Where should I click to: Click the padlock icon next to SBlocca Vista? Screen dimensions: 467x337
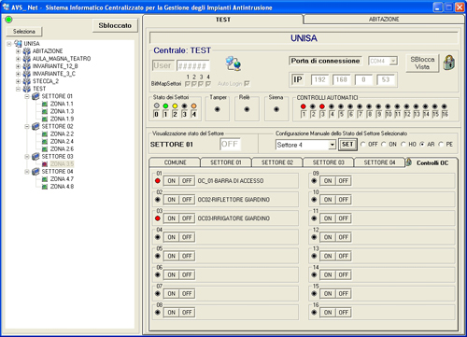[x=449, y=63]
